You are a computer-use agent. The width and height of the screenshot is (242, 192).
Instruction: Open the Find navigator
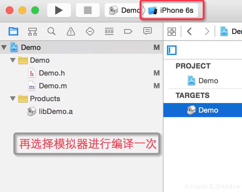tap(51, 31)
